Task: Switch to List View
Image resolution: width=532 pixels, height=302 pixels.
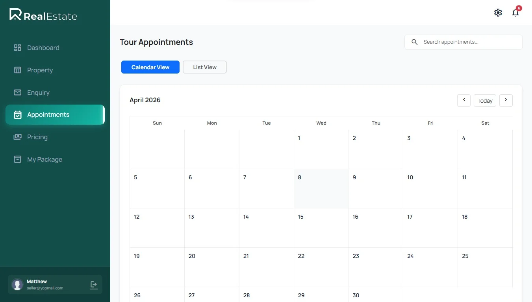Action: tap(205, 67)
